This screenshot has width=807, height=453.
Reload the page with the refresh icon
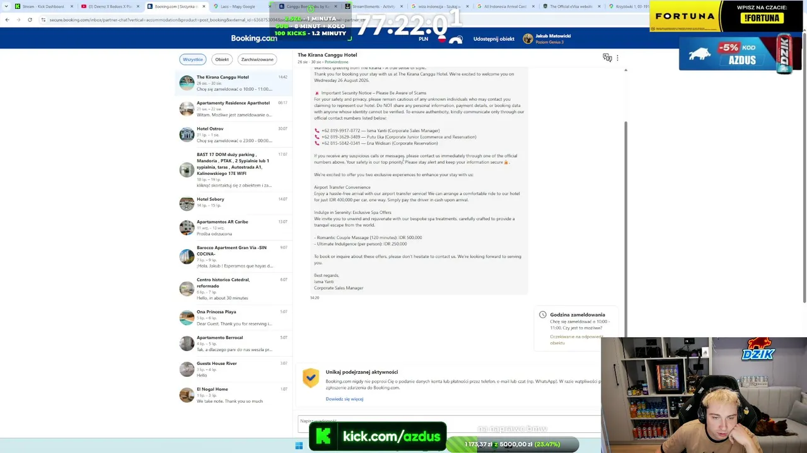(30, 20)
